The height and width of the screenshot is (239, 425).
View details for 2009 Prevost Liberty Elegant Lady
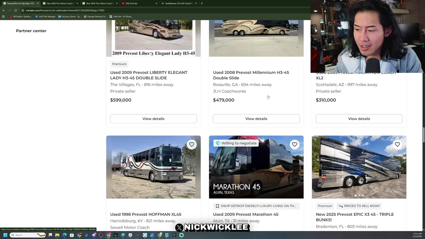click(153, 119)
